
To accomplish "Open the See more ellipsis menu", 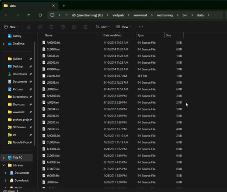I will tap(141, 27).
